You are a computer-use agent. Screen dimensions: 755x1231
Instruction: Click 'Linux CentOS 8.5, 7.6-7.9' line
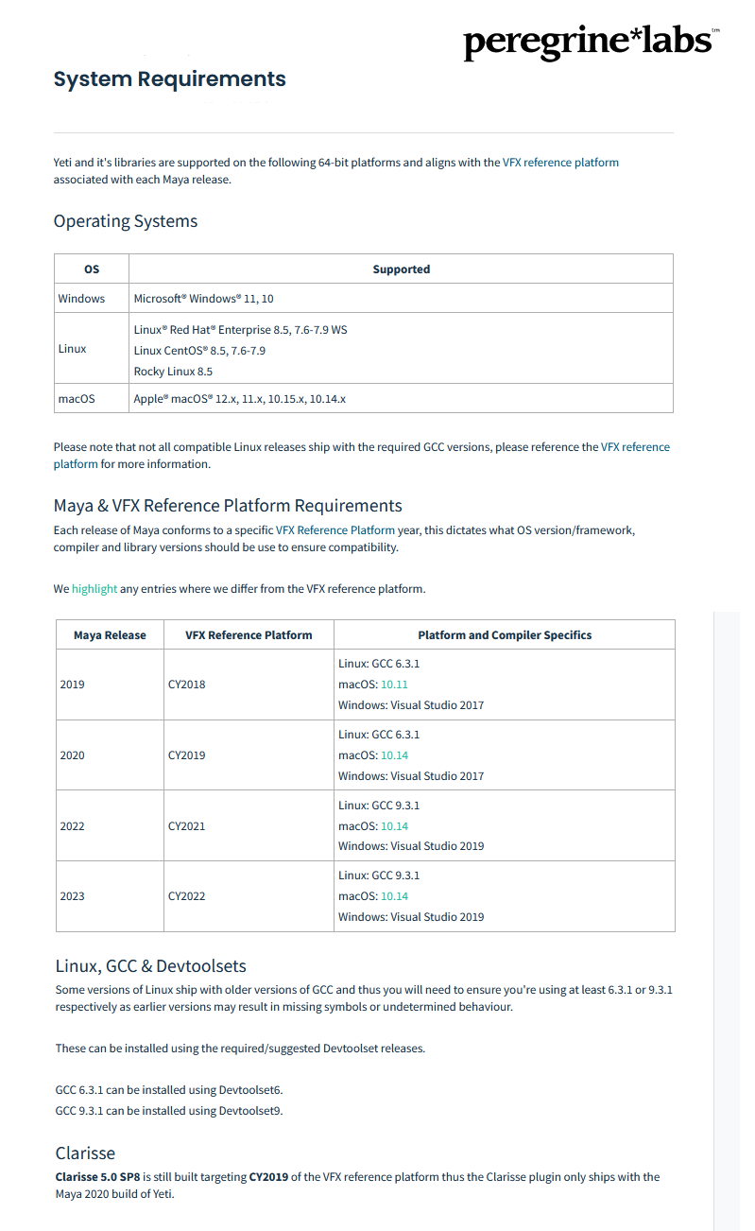point(199,351)
